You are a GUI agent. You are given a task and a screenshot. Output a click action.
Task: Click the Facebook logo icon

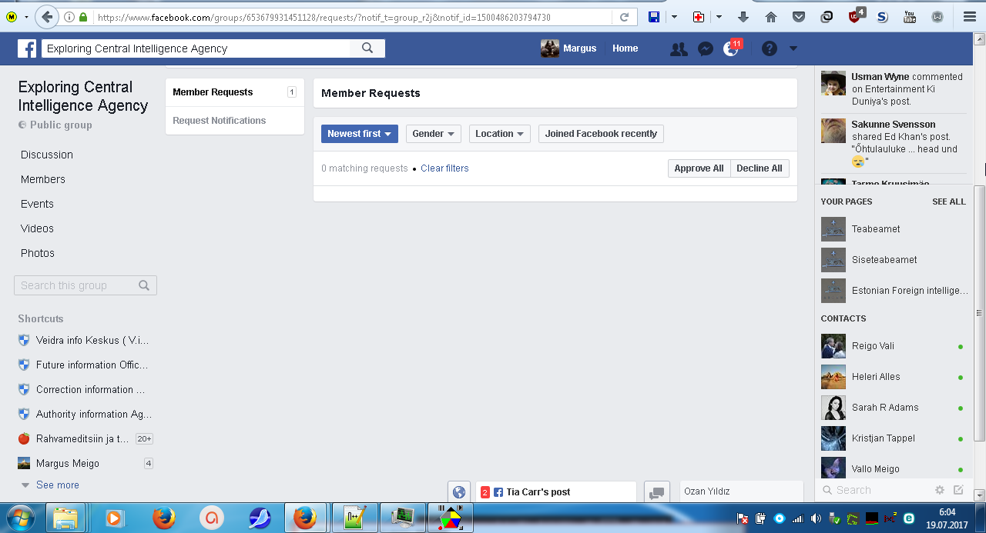tap(27, 48)
